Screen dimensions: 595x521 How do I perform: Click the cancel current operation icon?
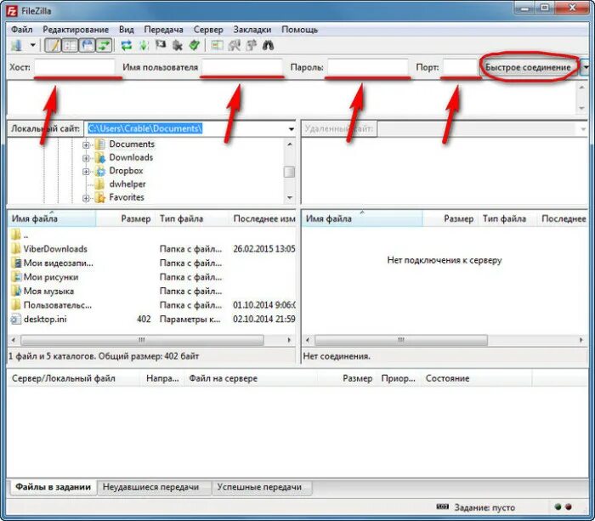pyautogui.click(x=161, y=46)
